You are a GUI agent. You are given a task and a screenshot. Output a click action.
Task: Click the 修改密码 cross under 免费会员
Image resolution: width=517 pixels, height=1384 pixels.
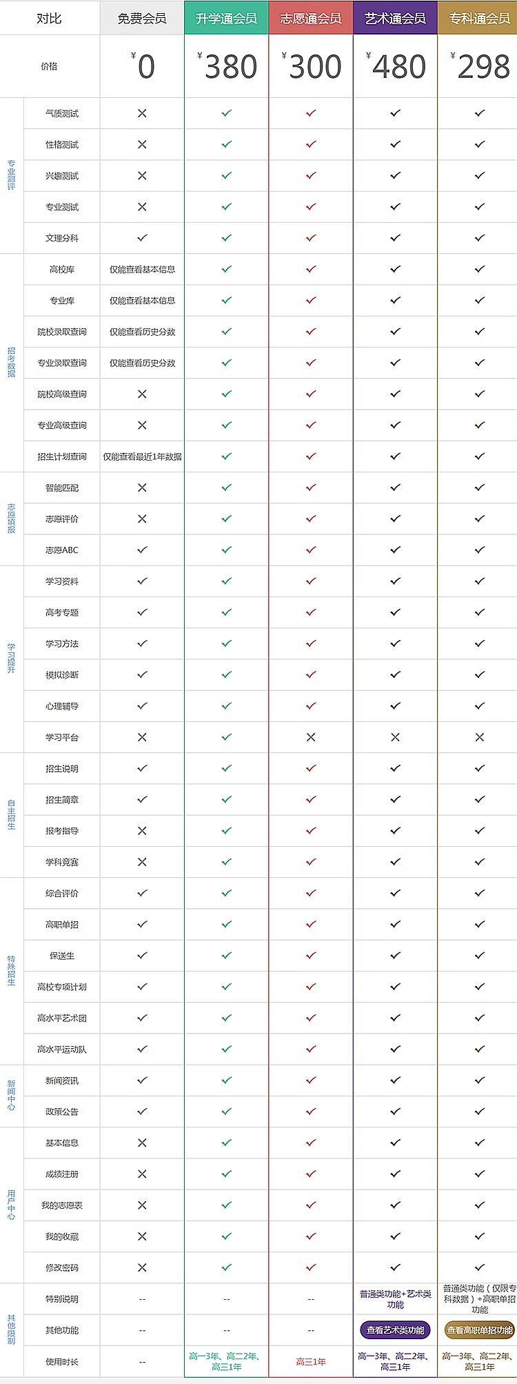142,1267
